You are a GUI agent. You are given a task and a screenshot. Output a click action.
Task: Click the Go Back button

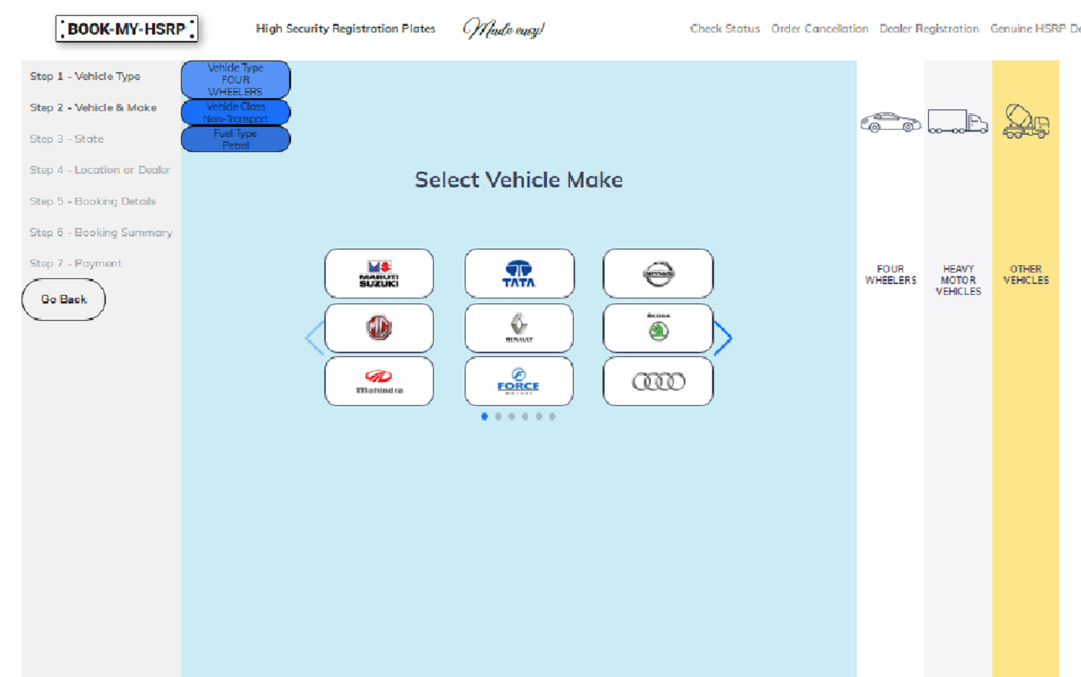[63, 298]
